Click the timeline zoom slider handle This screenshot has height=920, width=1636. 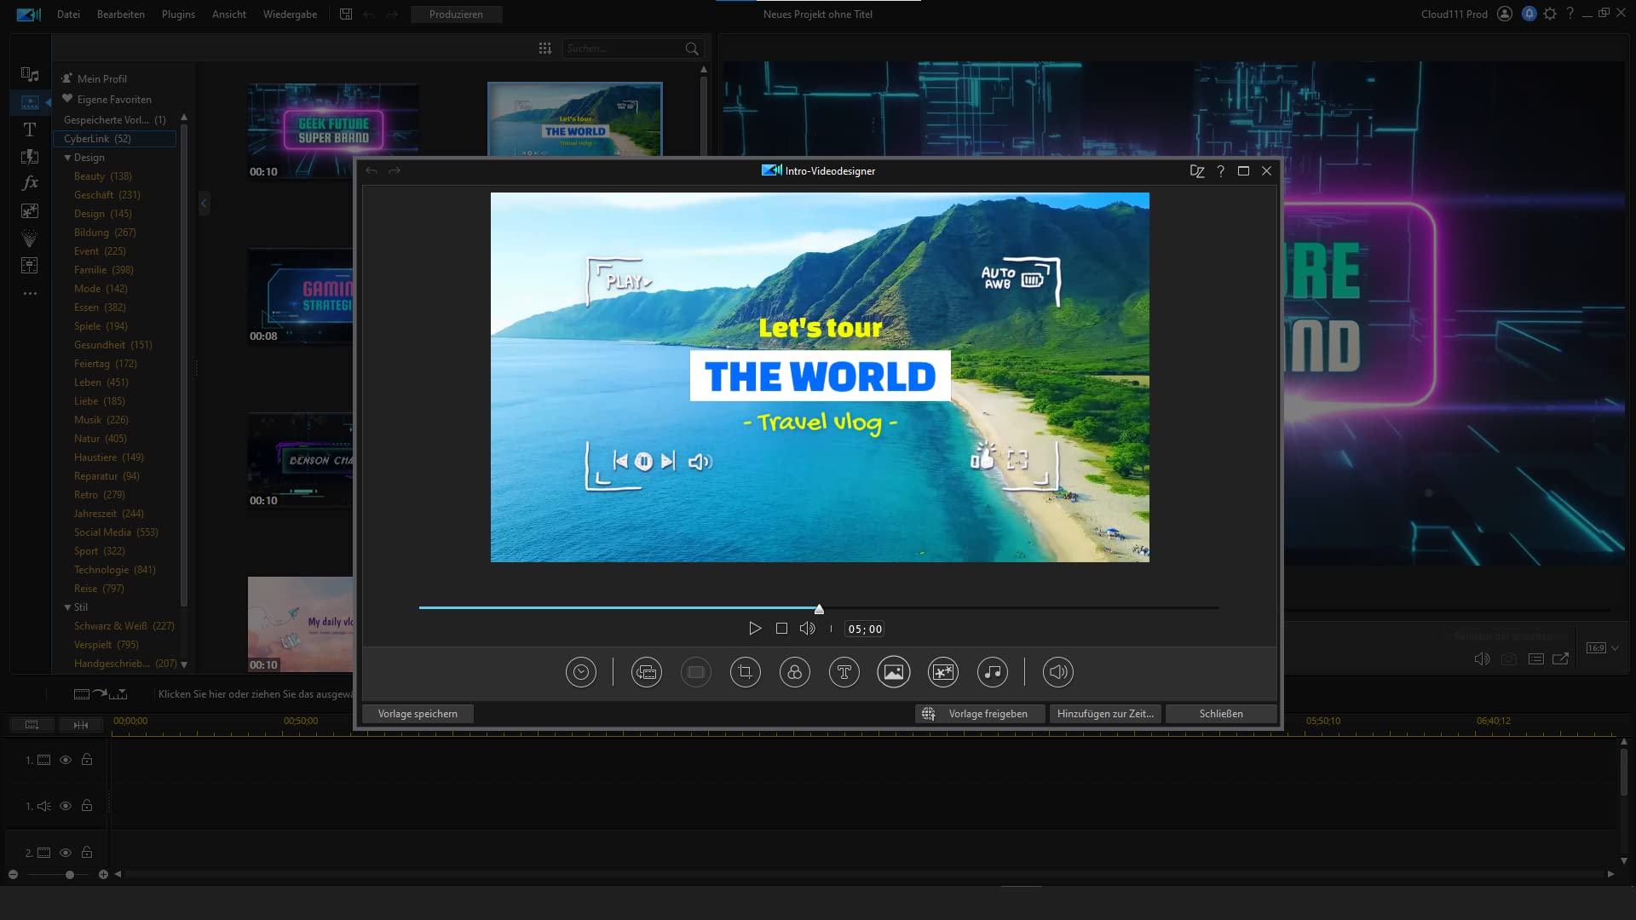click(70, 875)
